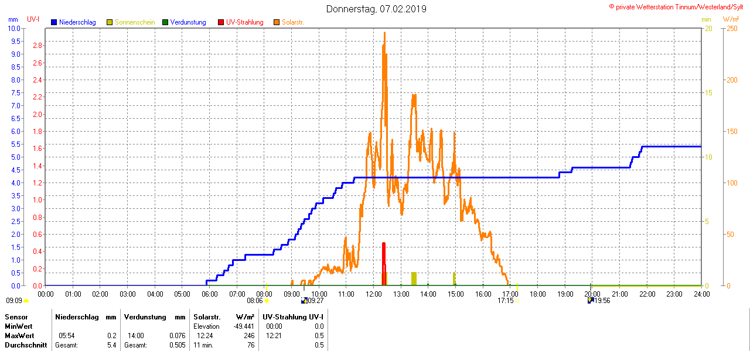
Task: Click the Elevation value -49.441
Action: tap(243, 326)
